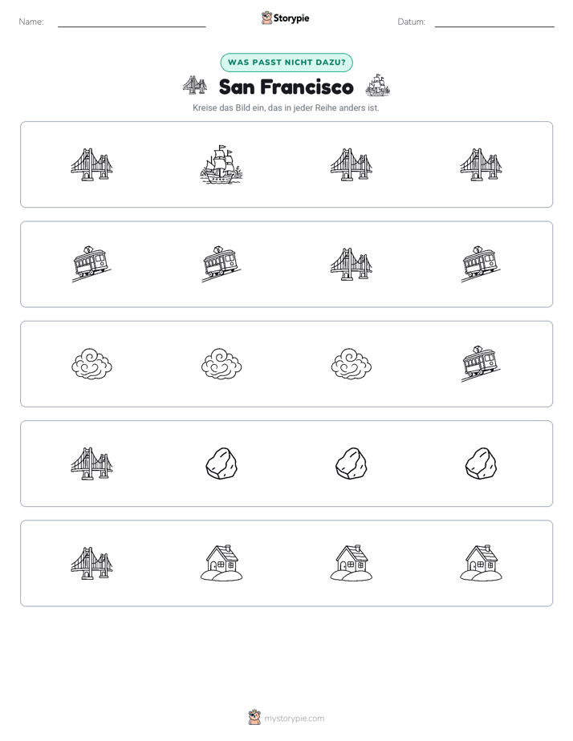Click the ship icon right of the title
Screen dimensions: 573x741
coord(378,86)
